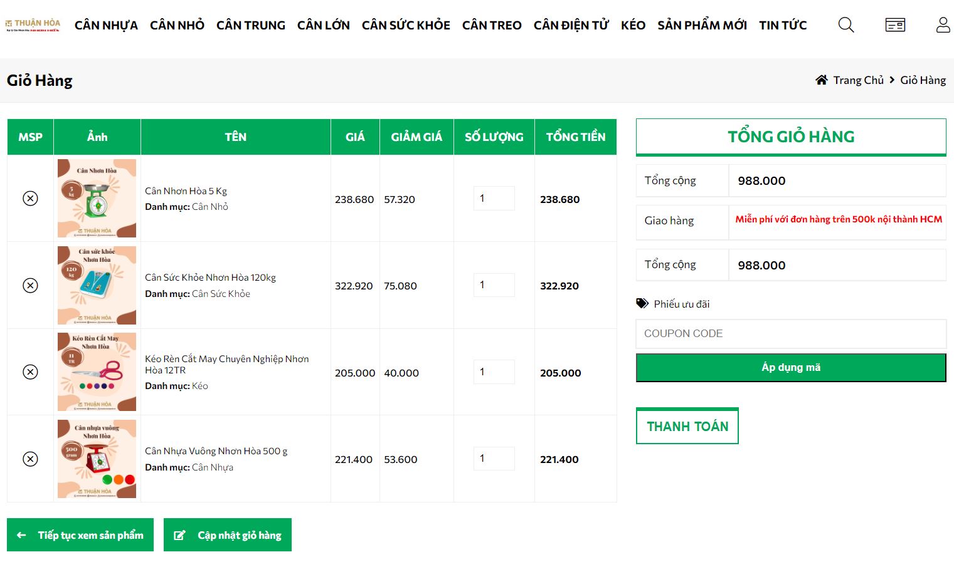
Task: Click the price 221.400 in GIÁ column
Action: tap(354, 459)
